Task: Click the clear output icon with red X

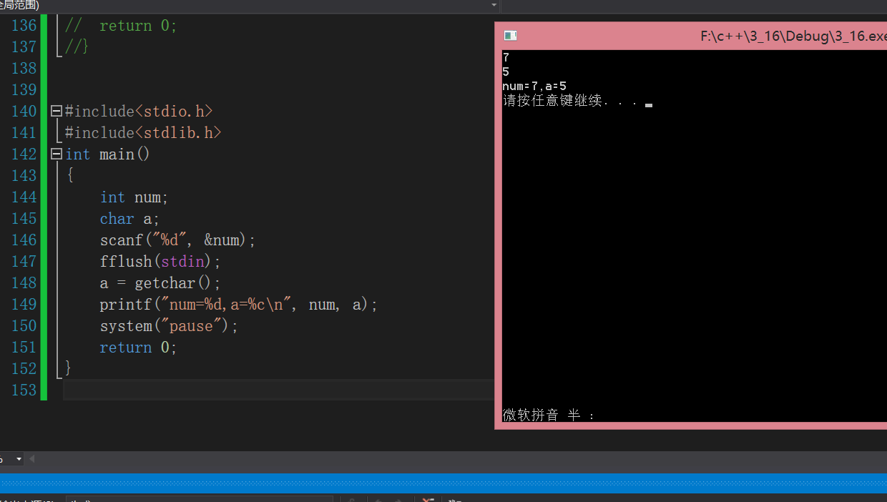Action: tap(428, 499)
